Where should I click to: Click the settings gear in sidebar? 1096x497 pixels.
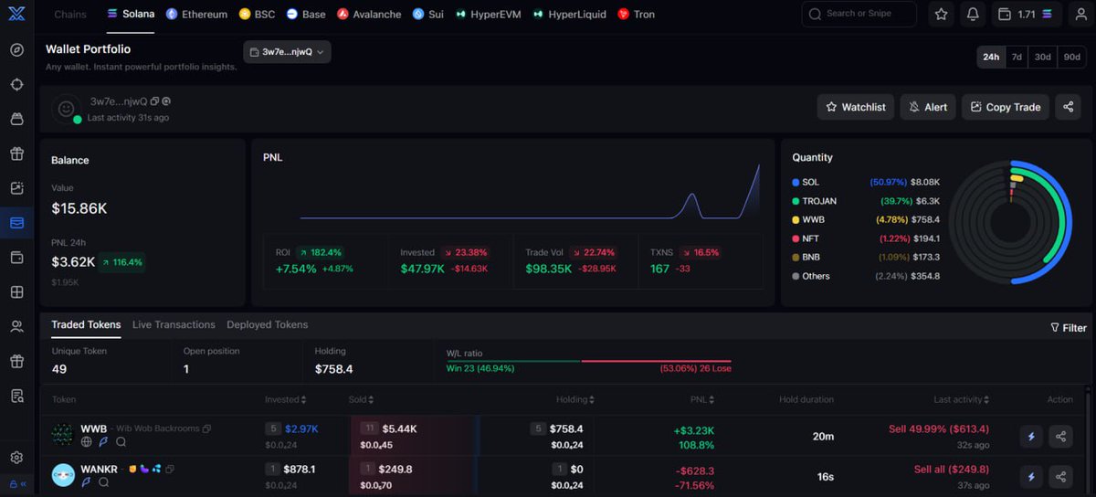(x=16, y=458)
